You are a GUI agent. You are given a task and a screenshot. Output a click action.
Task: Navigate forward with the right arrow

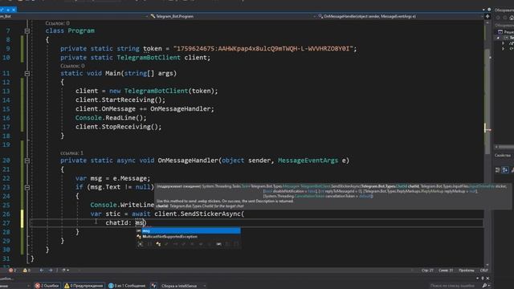(x=51, y=271)
